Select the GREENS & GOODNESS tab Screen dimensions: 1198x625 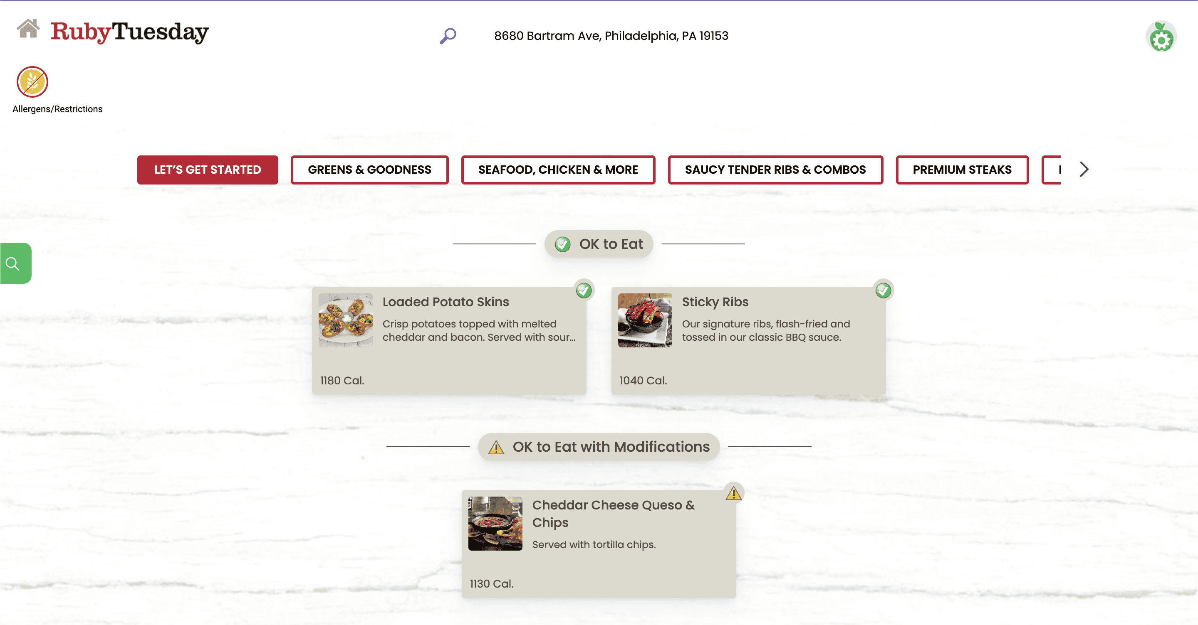pos(370,169)
